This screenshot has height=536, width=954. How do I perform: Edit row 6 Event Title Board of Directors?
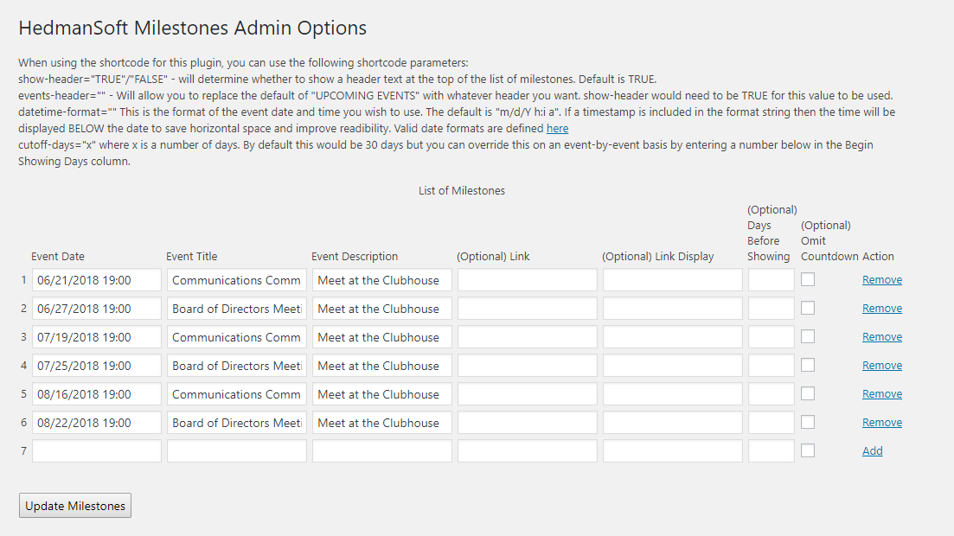[237, 423]
